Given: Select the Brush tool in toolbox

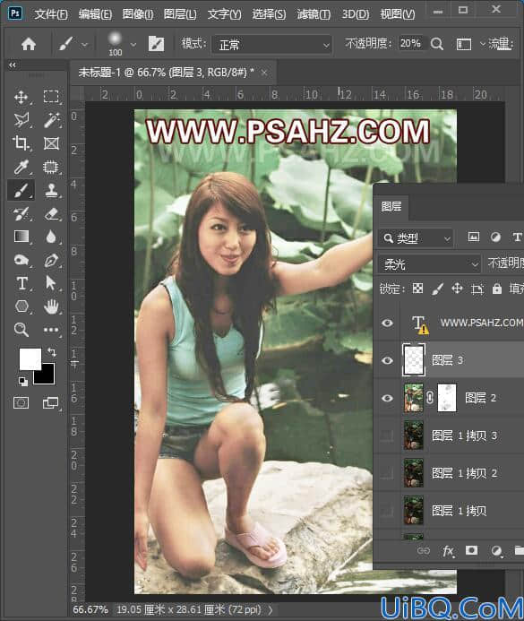Looking at the screenshot, I should [21, 191].
